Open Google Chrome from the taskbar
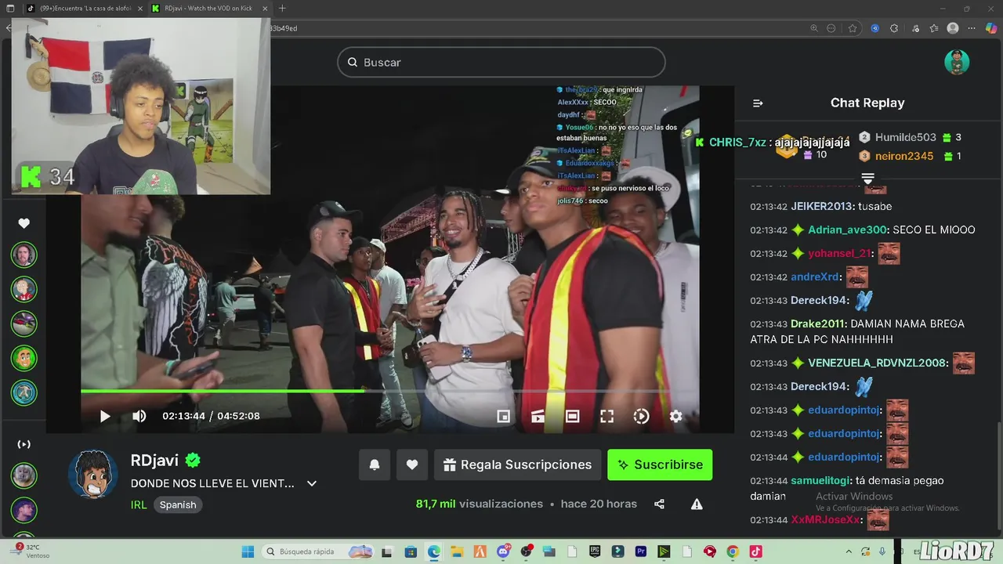This screenshot has width=1003, height=564. tap(733, 551)
